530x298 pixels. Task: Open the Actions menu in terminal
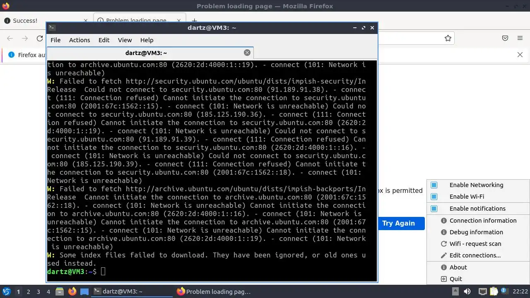79,40
